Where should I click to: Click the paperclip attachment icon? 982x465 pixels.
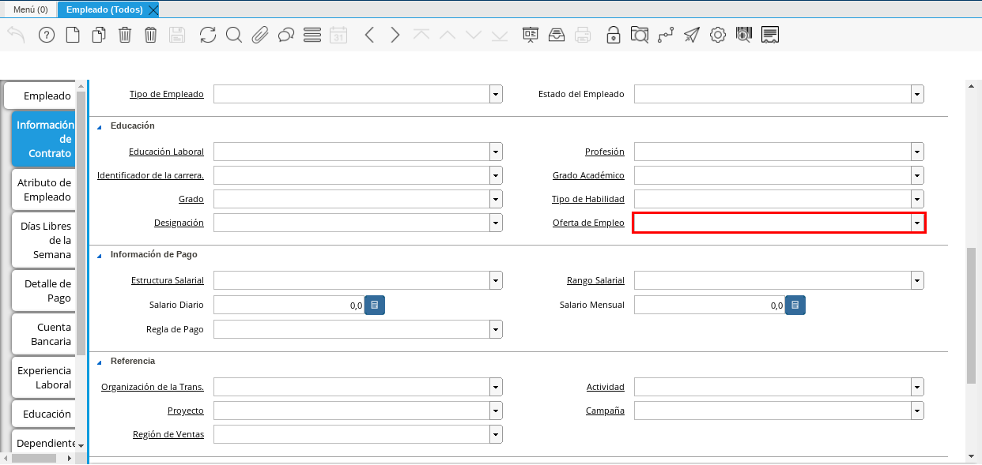(x=260, y=35)
